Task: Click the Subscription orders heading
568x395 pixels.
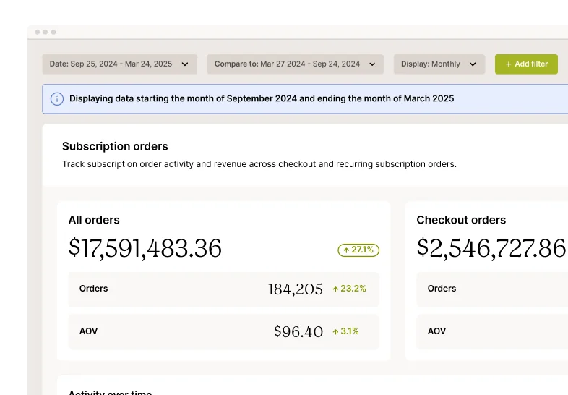Action: click(115, 146)
